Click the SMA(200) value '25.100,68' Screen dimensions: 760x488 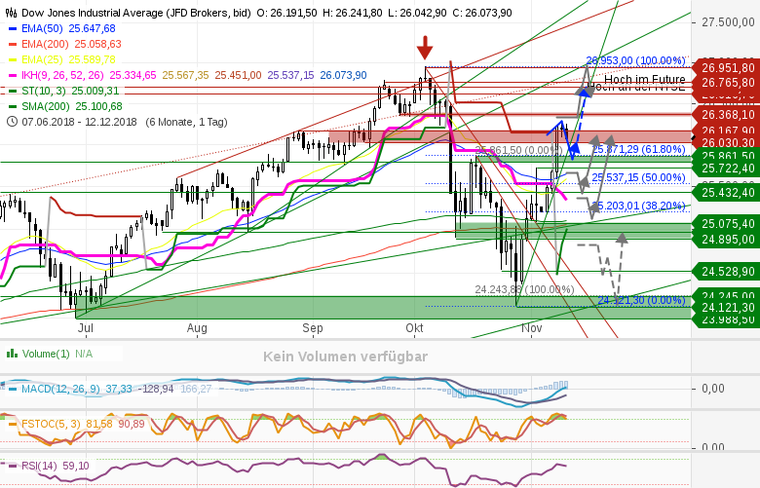pyautogui.click(x=98, y=106)
